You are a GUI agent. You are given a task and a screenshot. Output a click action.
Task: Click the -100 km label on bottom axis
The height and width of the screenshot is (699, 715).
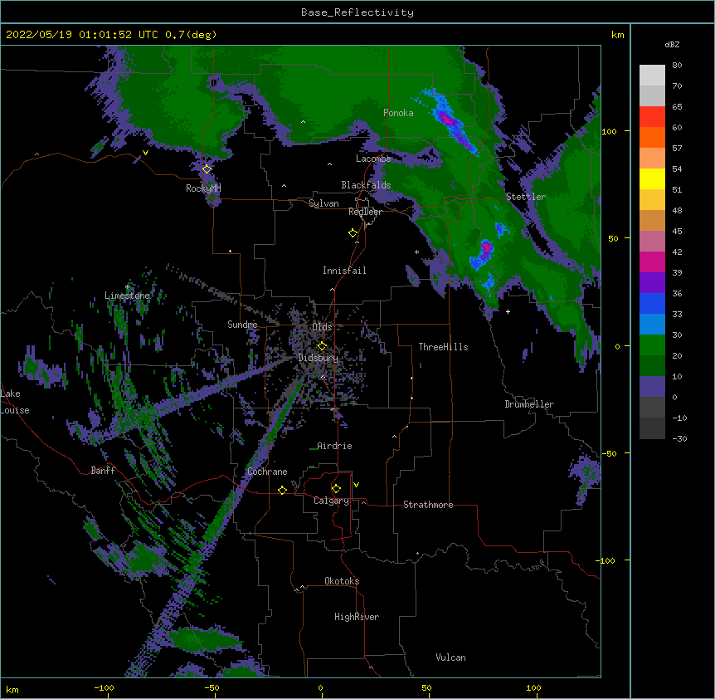[x=104, y=687]
